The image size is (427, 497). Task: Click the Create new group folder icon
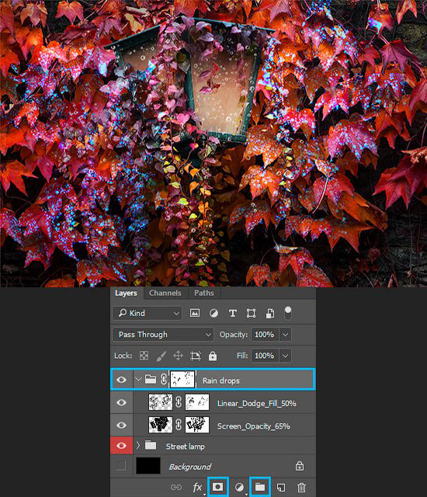tap(260, 487)
